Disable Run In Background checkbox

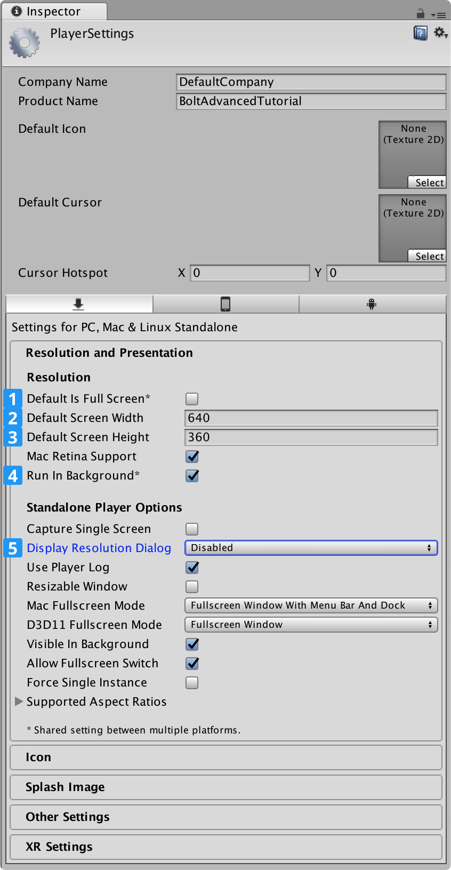click(x=192, y=475)
